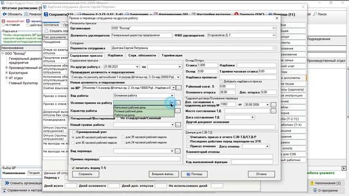The width and height of the screenshot is (349, 196).
Task: Click Справочники и настройки icon
Action: coord(4,191)
